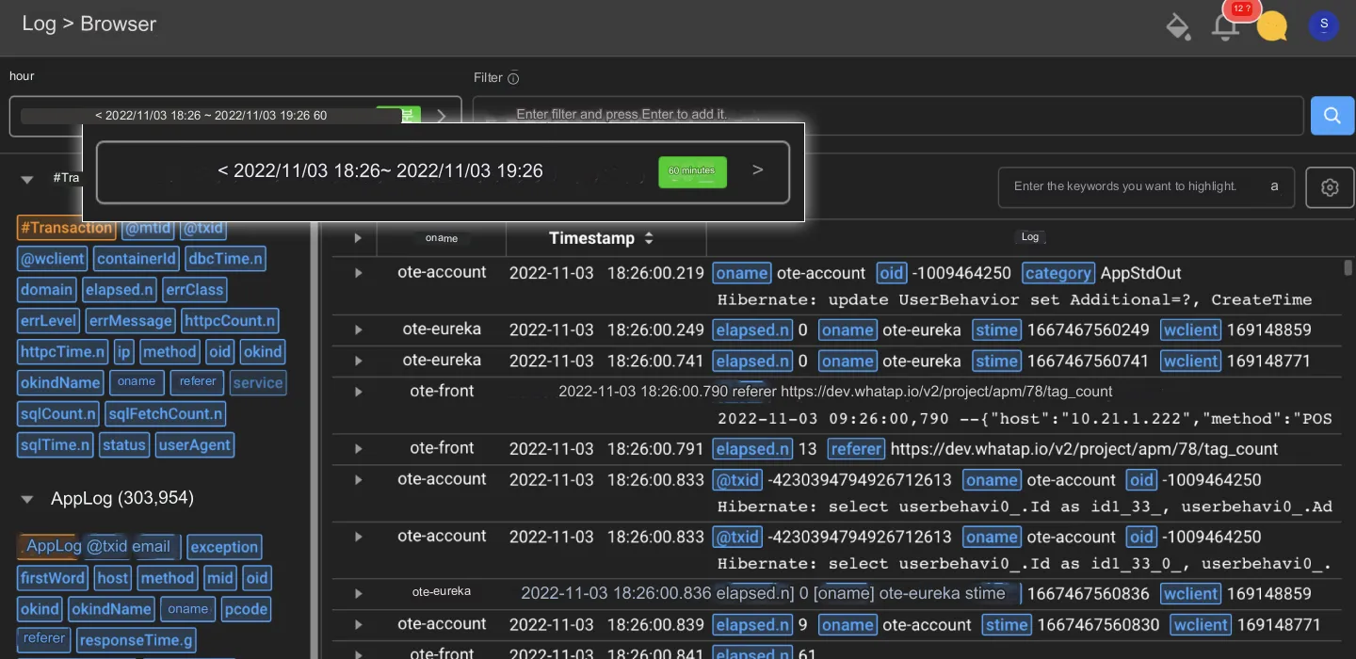
Task: Expand ote-account row at 18:26:00.219
Action: (358, 273)
